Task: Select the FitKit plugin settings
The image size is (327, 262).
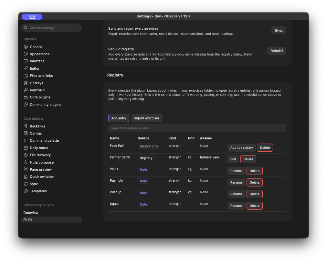Action: [x=51, y=220]
